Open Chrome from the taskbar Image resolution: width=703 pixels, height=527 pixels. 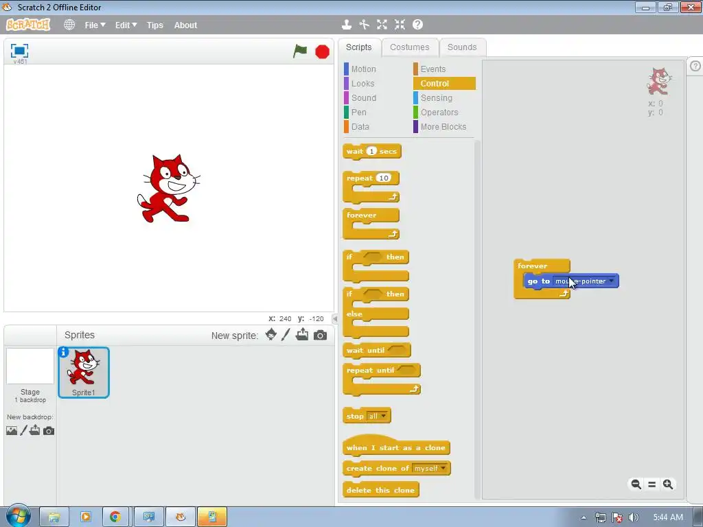115,517
